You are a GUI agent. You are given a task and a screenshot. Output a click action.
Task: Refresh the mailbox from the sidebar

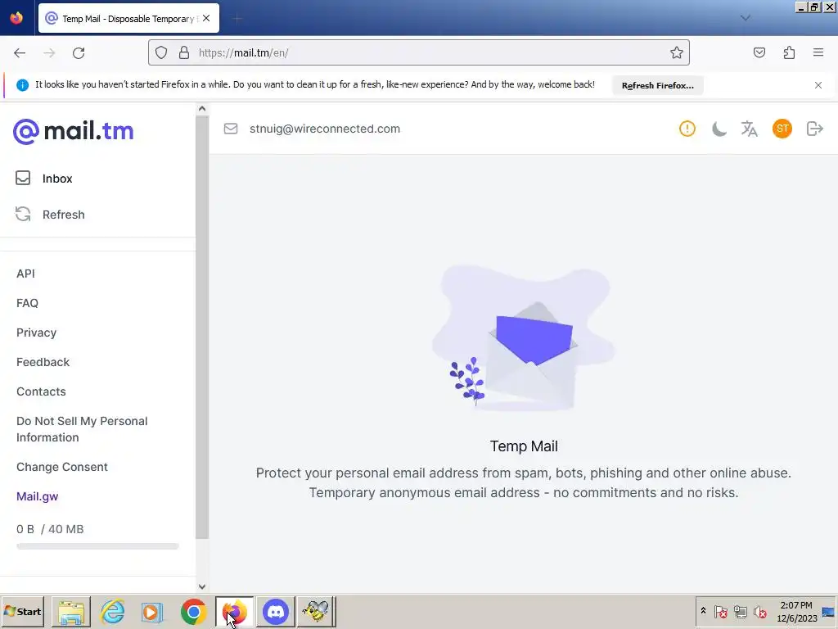50,215
